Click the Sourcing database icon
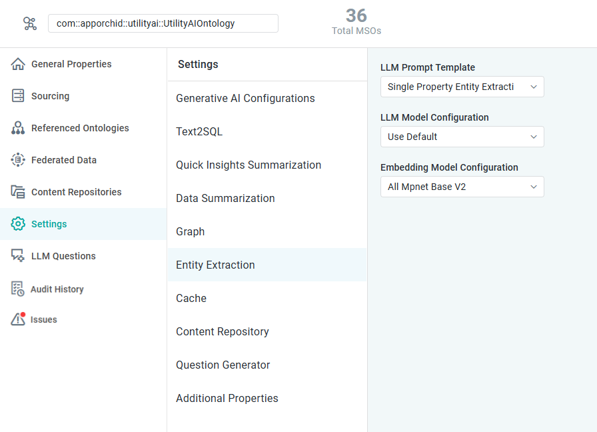Viewport: 597px width, 432px height. 18,96
